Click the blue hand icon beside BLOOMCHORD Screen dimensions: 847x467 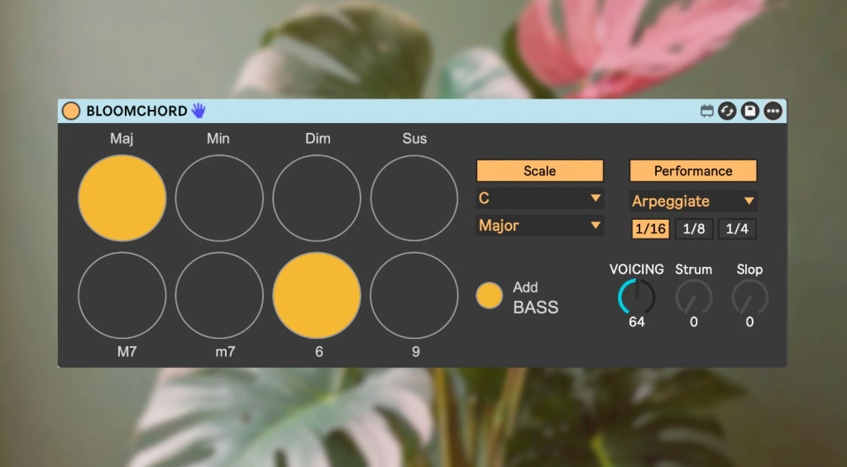(199, 111)
